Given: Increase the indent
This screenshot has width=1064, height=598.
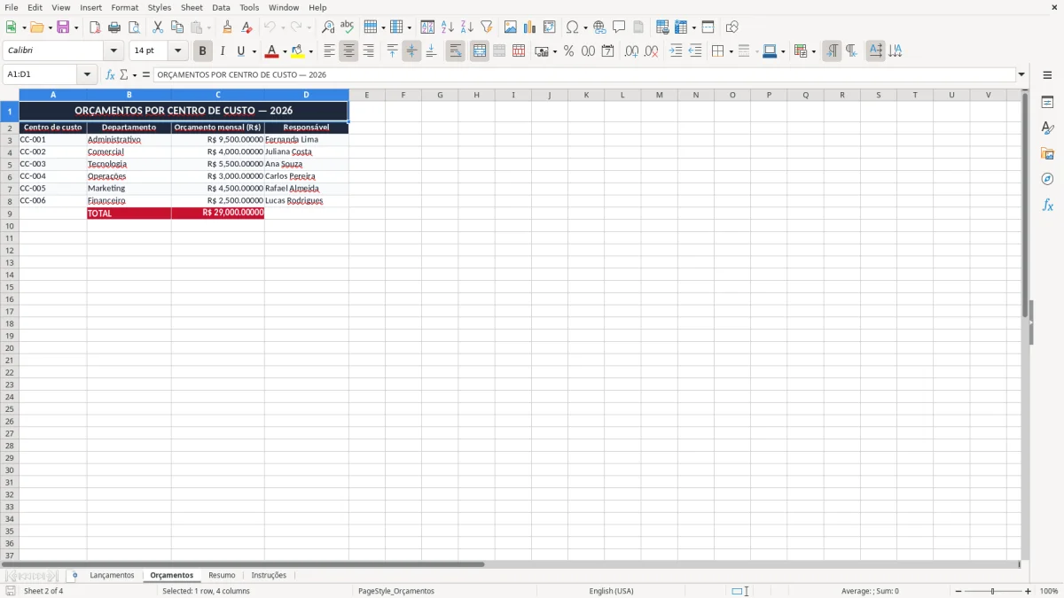Looking at the screenshot, I should pyautogui.click(x=676, y=51).
